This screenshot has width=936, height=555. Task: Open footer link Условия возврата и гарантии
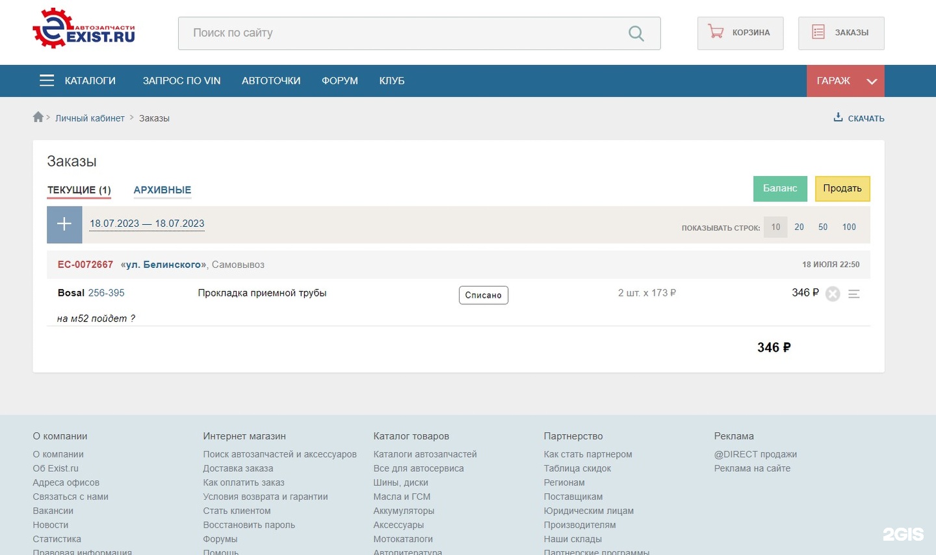click(x=265, y=497)
